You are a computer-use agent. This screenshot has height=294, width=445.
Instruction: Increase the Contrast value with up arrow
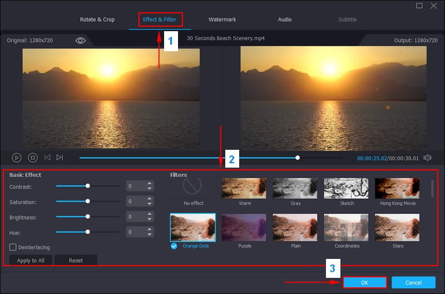(x=149, y=183)
